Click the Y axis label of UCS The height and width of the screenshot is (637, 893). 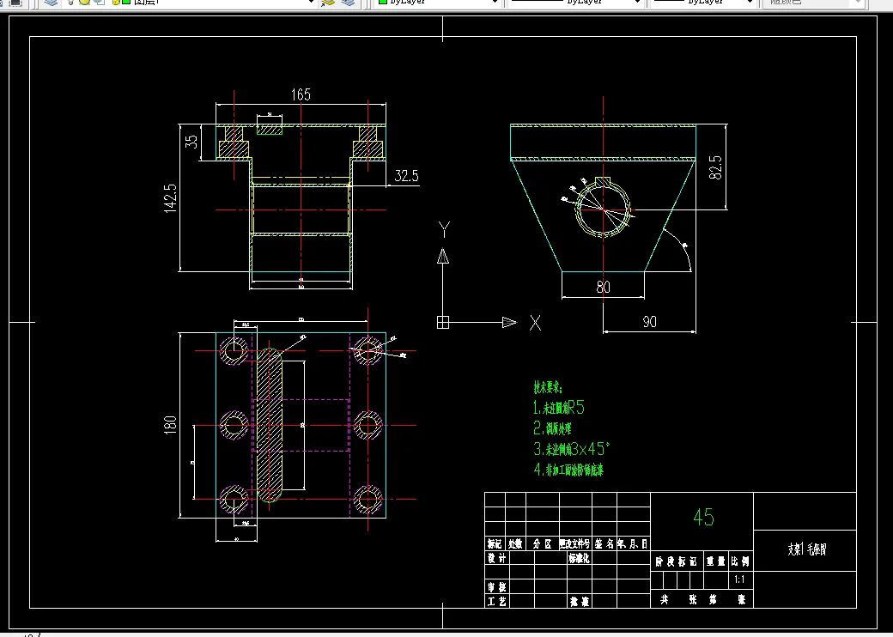click(x=445, y=229)
